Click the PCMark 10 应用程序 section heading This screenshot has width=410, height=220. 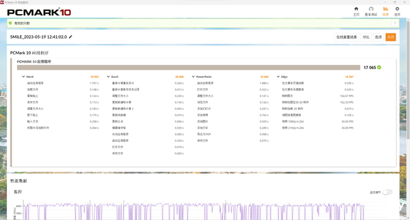29,53
